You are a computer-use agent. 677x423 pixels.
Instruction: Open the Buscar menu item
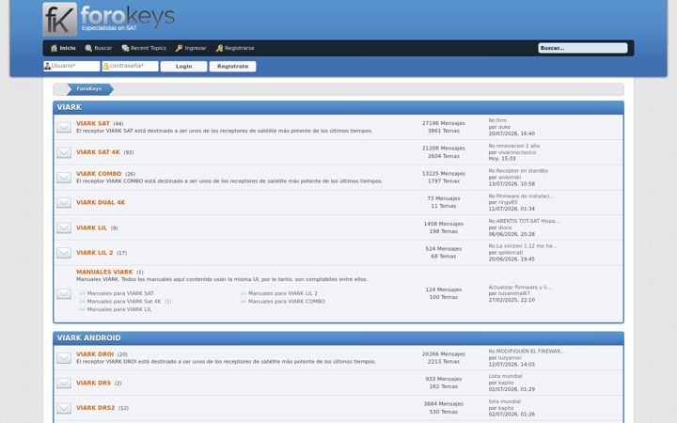(x=99, y=48)
